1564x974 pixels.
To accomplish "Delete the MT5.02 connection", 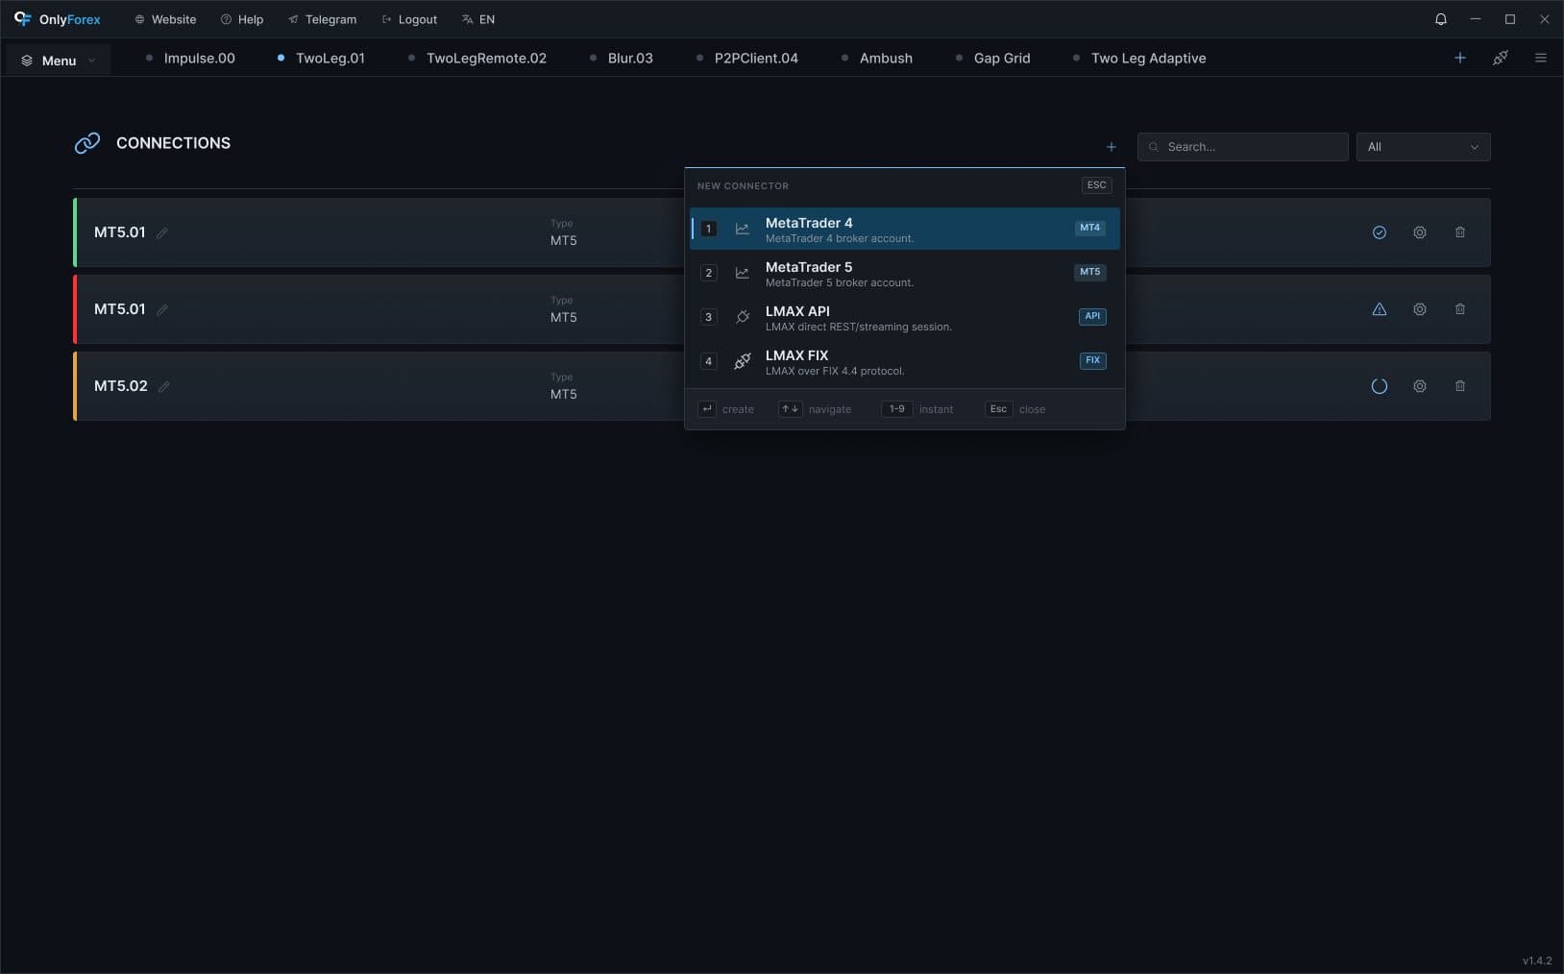I will 1460,386.
